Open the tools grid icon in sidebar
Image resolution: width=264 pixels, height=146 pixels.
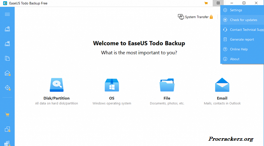7,143
